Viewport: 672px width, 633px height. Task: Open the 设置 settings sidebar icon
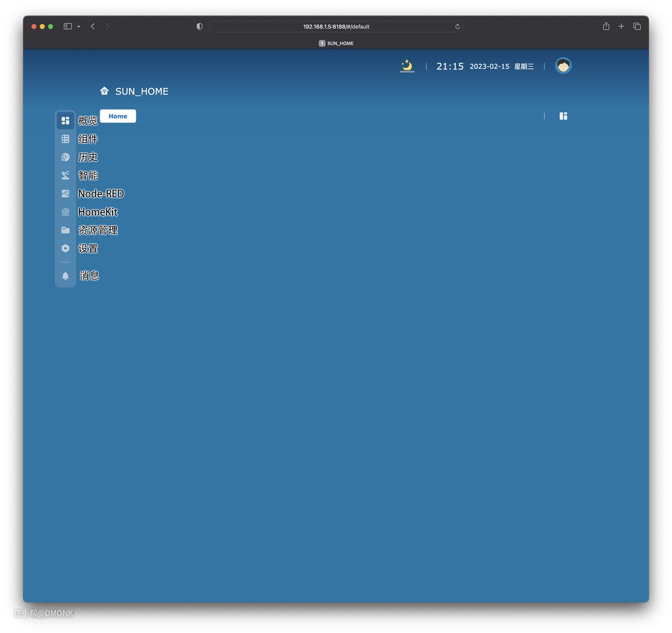click(65, 248)
